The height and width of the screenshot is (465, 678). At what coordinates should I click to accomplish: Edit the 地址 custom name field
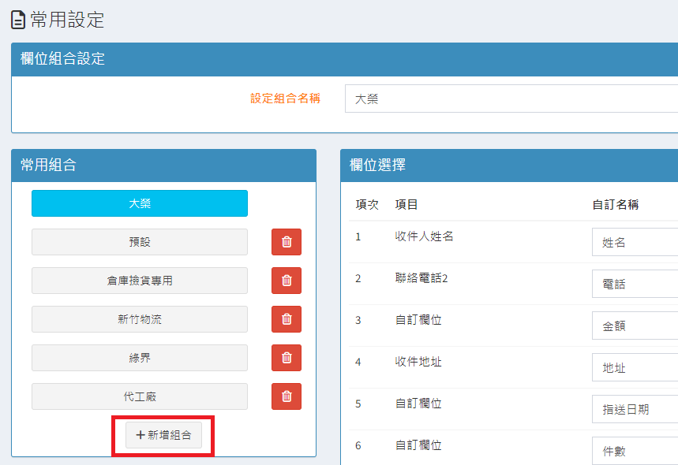click(635, 367)
